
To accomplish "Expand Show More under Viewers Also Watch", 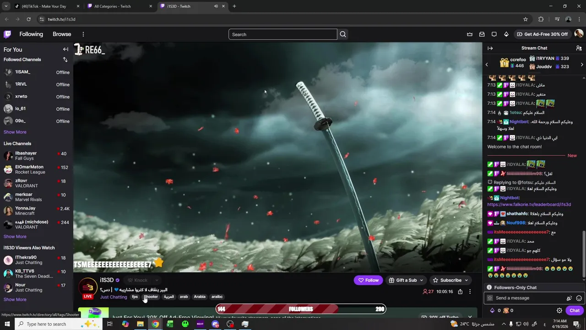I will click(x=15, y=299).
